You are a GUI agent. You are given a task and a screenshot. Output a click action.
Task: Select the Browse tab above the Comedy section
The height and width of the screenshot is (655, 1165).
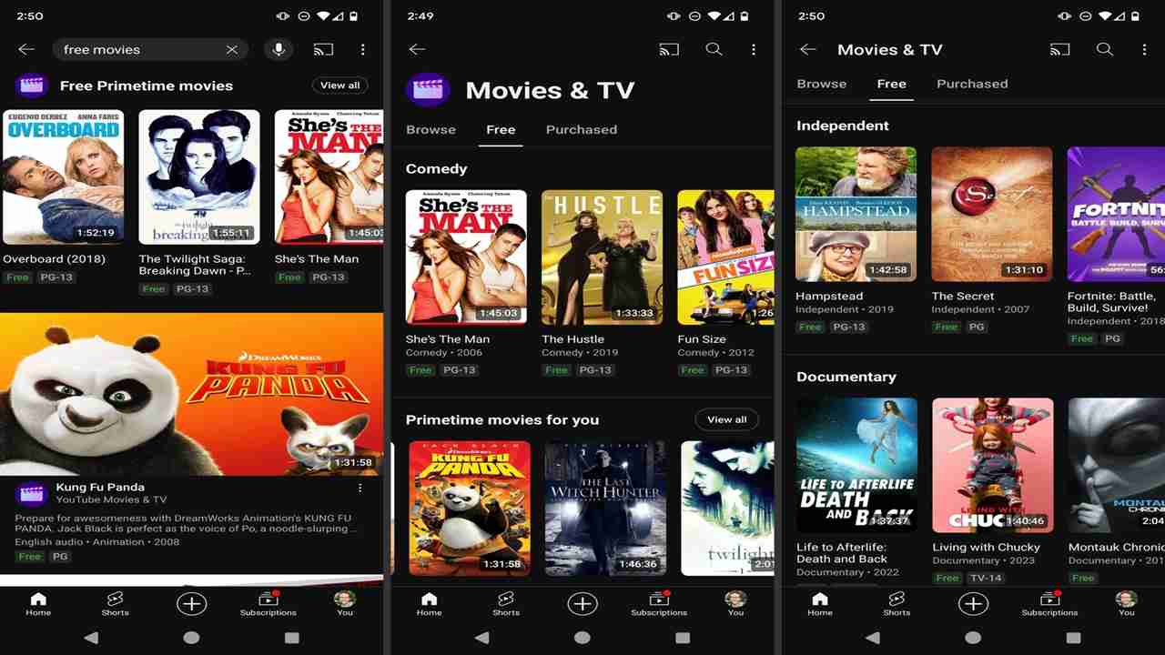click(431, 129)
